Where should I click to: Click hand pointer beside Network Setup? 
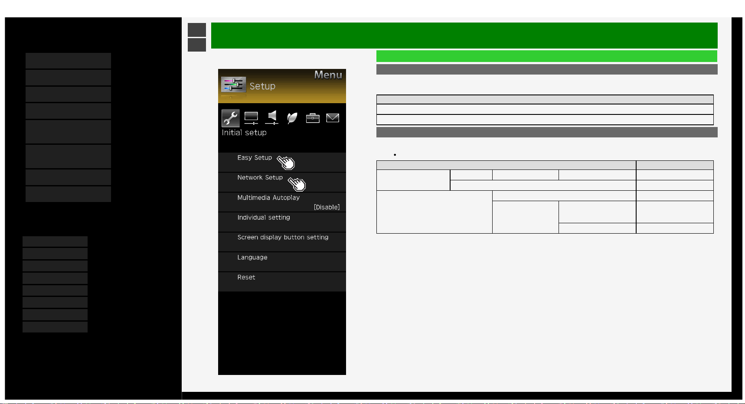297,184
